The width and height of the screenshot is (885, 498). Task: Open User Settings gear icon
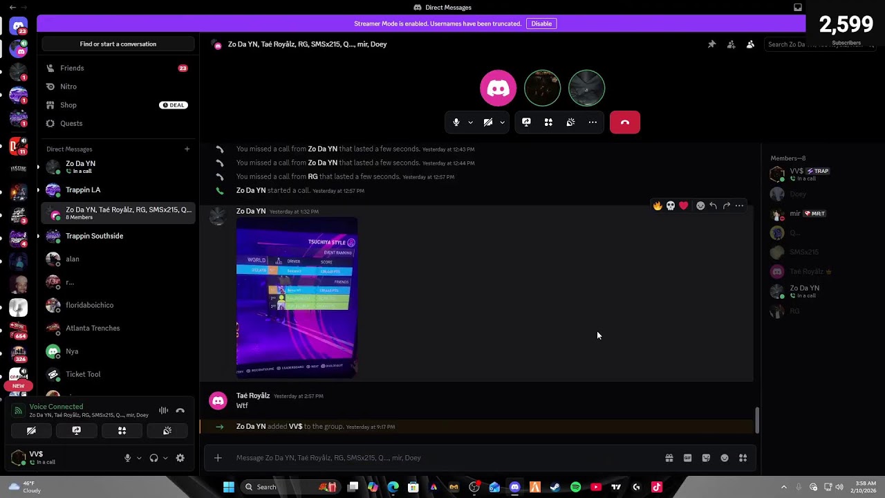click(180, 458)
